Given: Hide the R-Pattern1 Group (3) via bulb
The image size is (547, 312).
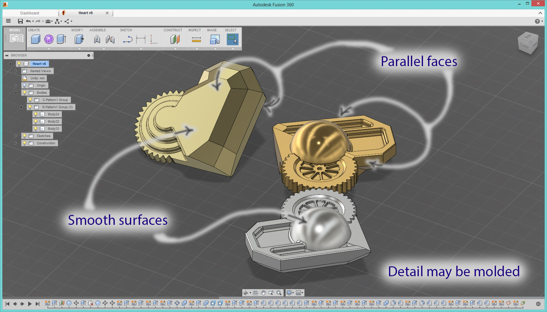Looking at the screenshot, I should pos(30,107).
